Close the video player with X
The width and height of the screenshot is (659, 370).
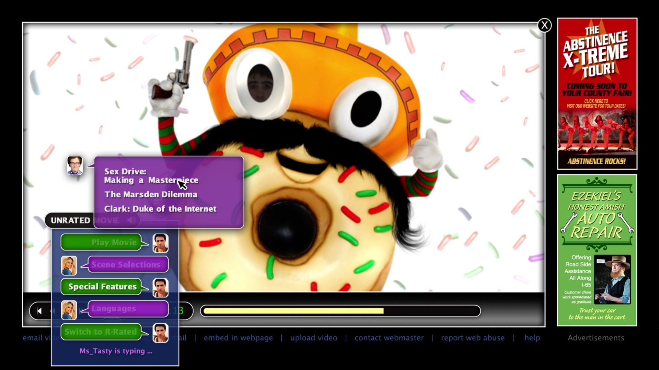tap(544, 25)
